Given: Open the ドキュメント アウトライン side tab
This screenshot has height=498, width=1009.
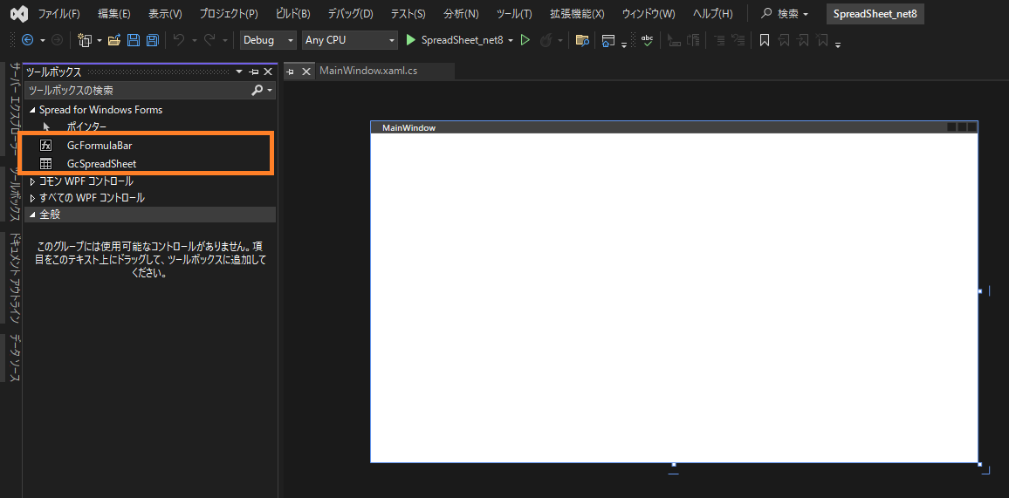Looking at the screenshot, I should pyautogui.click(x=14, y=277).
